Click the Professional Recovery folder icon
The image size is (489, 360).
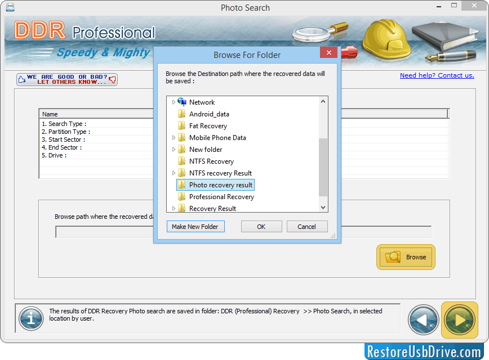182,197
